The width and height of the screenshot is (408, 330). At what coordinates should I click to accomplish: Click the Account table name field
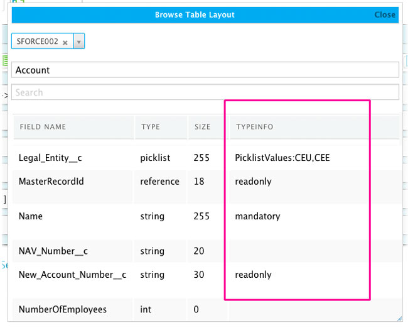[x=205, y=70]
